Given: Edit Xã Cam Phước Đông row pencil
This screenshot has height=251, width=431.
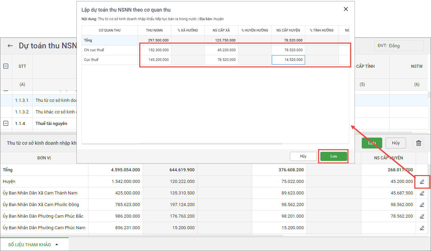Looking at the screenshot, I should 422,205.
